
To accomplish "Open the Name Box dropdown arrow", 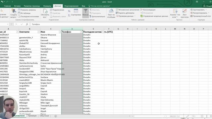I will pos(8,24).
